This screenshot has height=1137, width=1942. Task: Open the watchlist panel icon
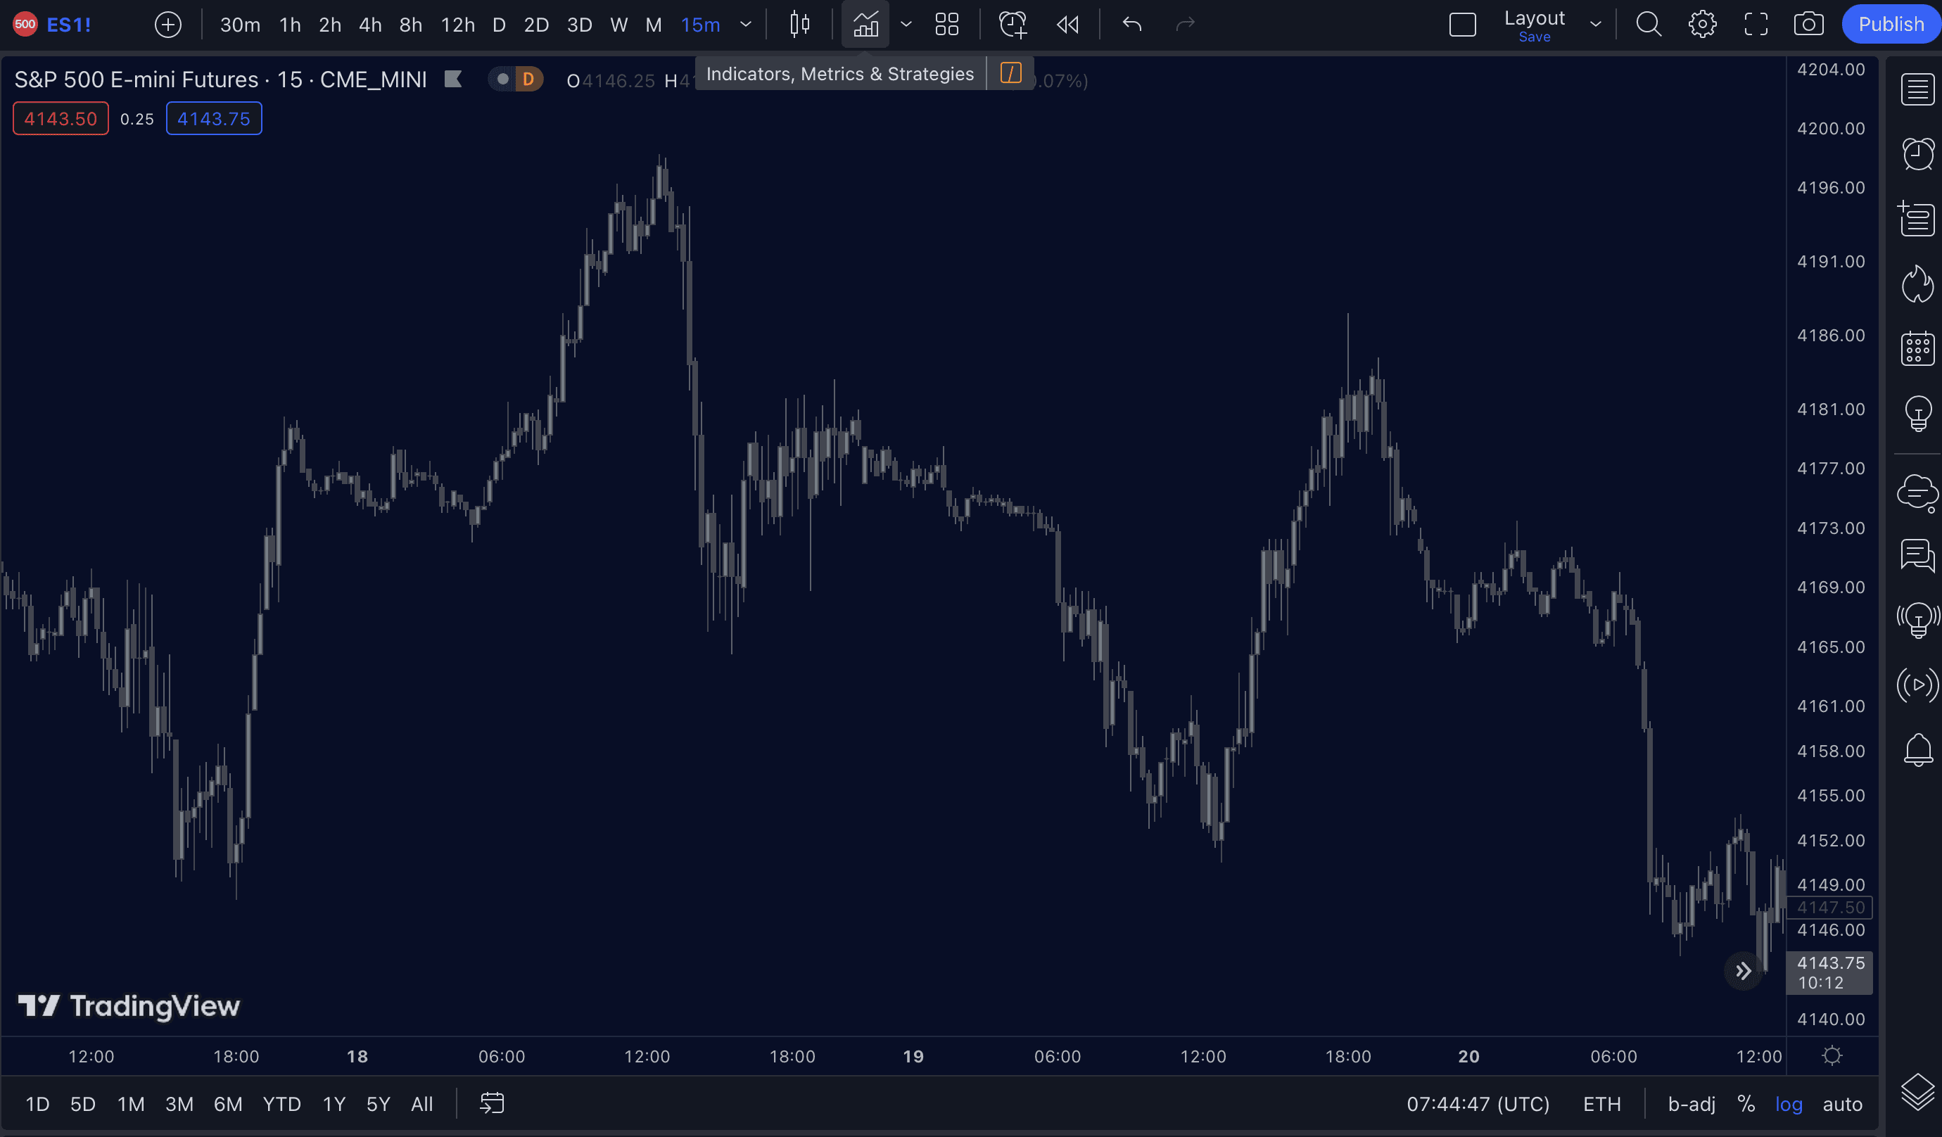click(x=1917, y=89)
